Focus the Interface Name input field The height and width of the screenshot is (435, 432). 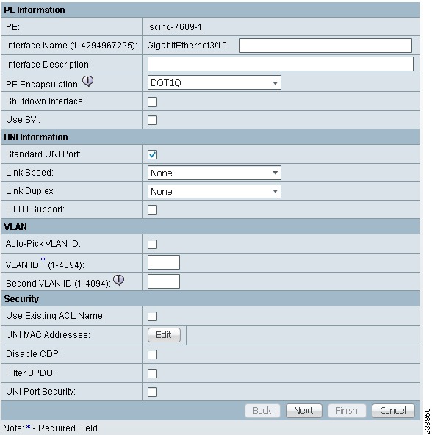pos(325,46)
